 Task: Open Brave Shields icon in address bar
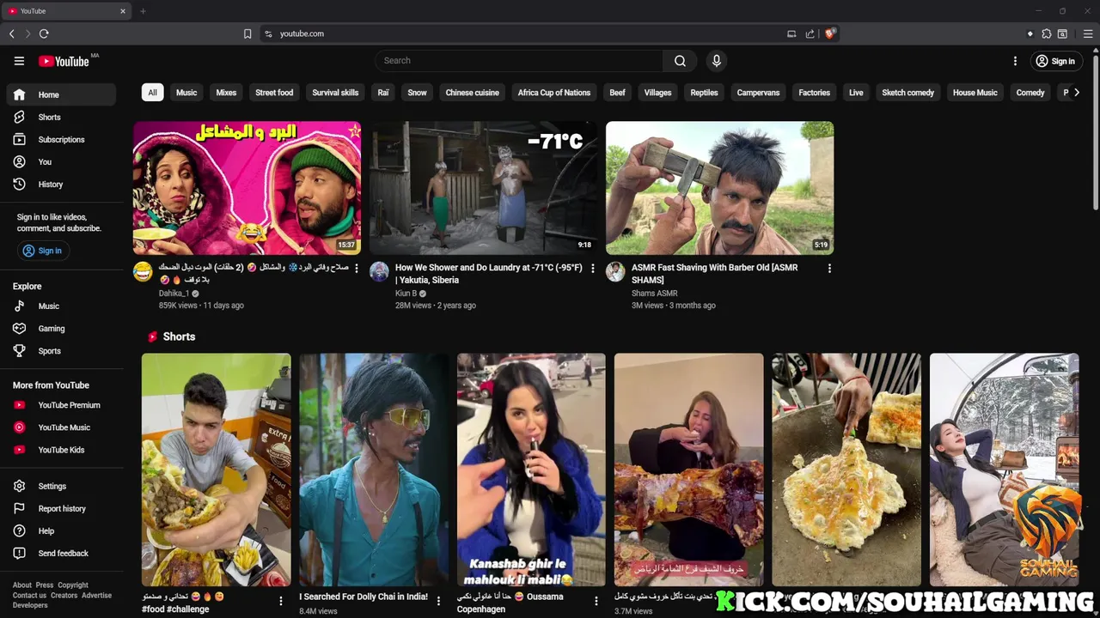click(829, 33)
